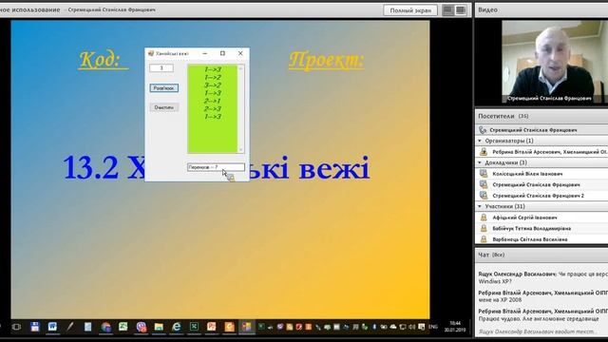Click the Проект: heading link on the slide
Screen dimensions: 608x342
click(327, 60)
